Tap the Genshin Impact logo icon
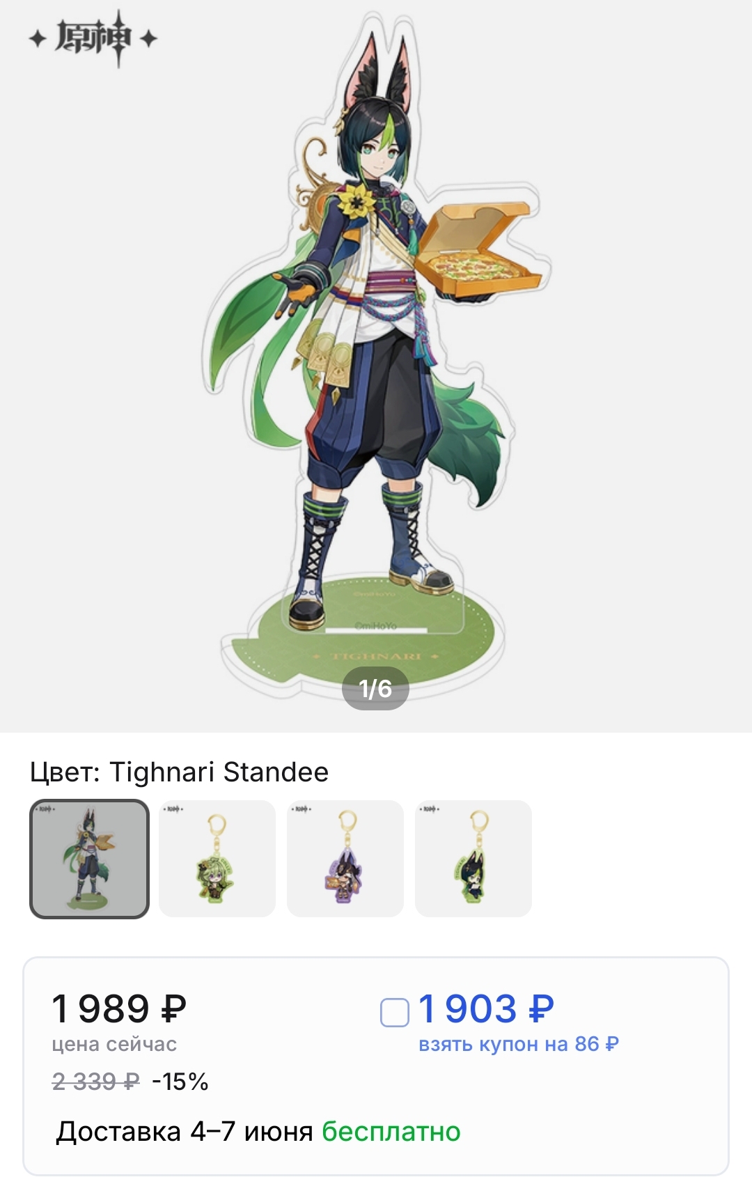 (x=93, y=38)
